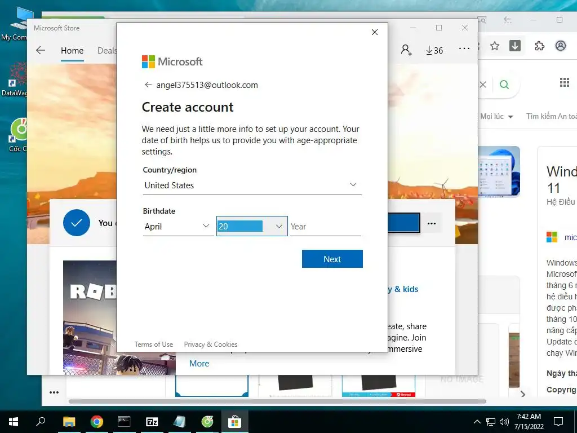Click the Microsoft Store back arrow
577x433 pixels.
point(41,50)
